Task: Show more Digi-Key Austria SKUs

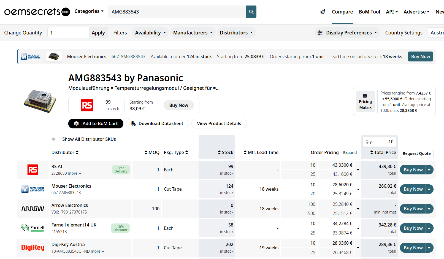Action: click(98, 251)
